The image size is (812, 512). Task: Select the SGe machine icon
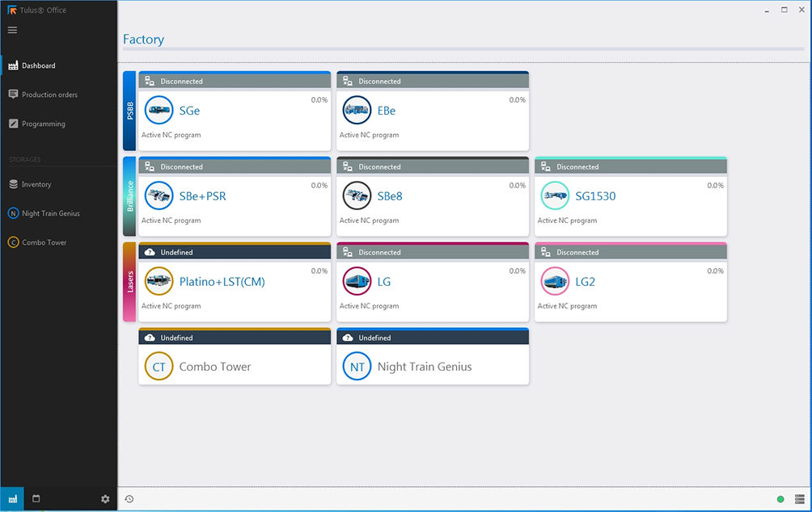[159, 111]
